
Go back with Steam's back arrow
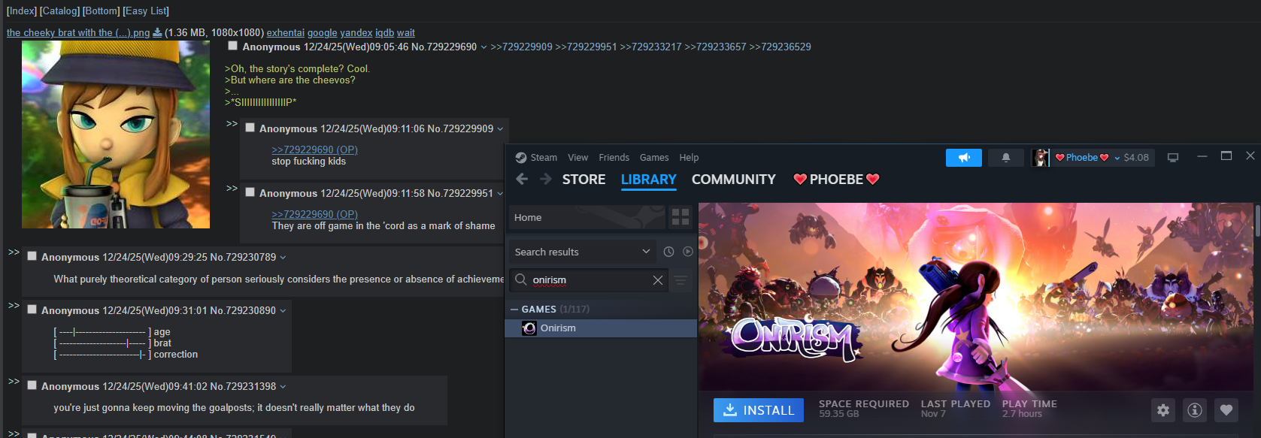522,179
